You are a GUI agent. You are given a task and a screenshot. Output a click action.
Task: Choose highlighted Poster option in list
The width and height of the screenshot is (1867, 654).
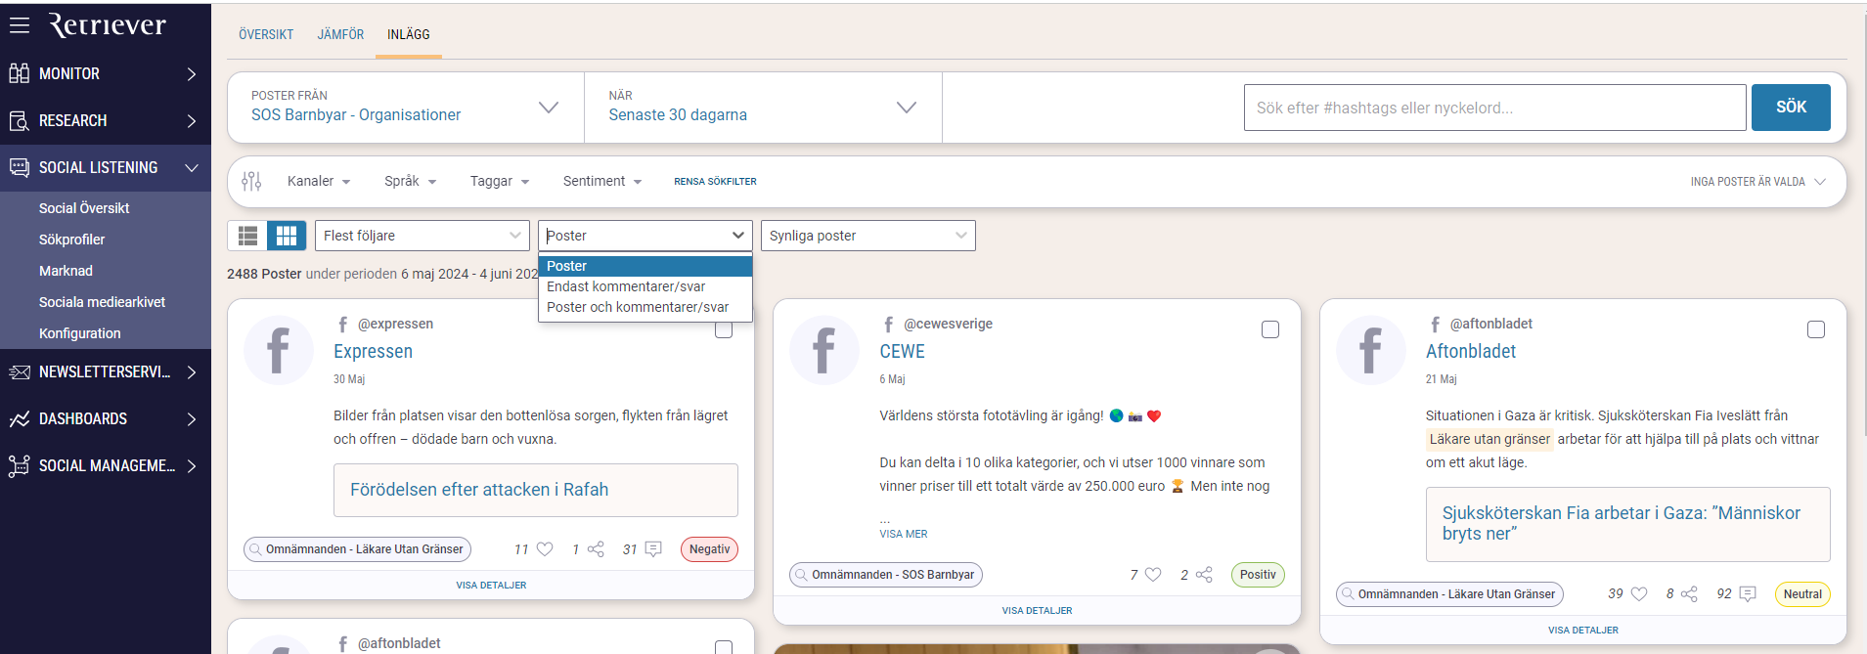tap(645, 266)
